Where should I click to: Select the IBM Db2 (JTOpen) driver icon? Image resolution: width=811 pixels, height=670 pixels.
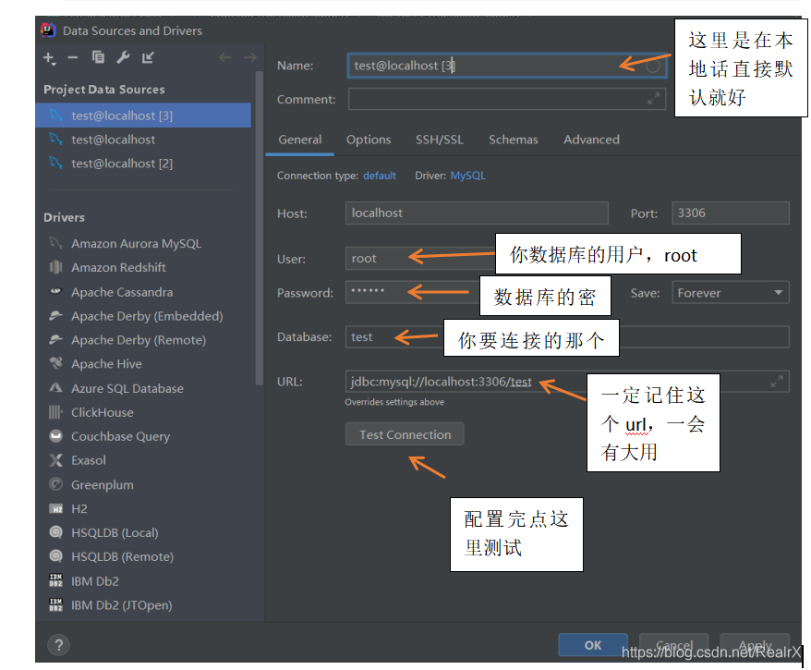[x=55, y=604]
